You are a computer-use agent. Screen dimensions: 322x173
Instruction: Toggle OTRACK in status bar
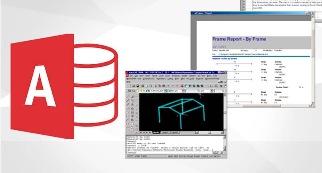(x=205, y=156)
